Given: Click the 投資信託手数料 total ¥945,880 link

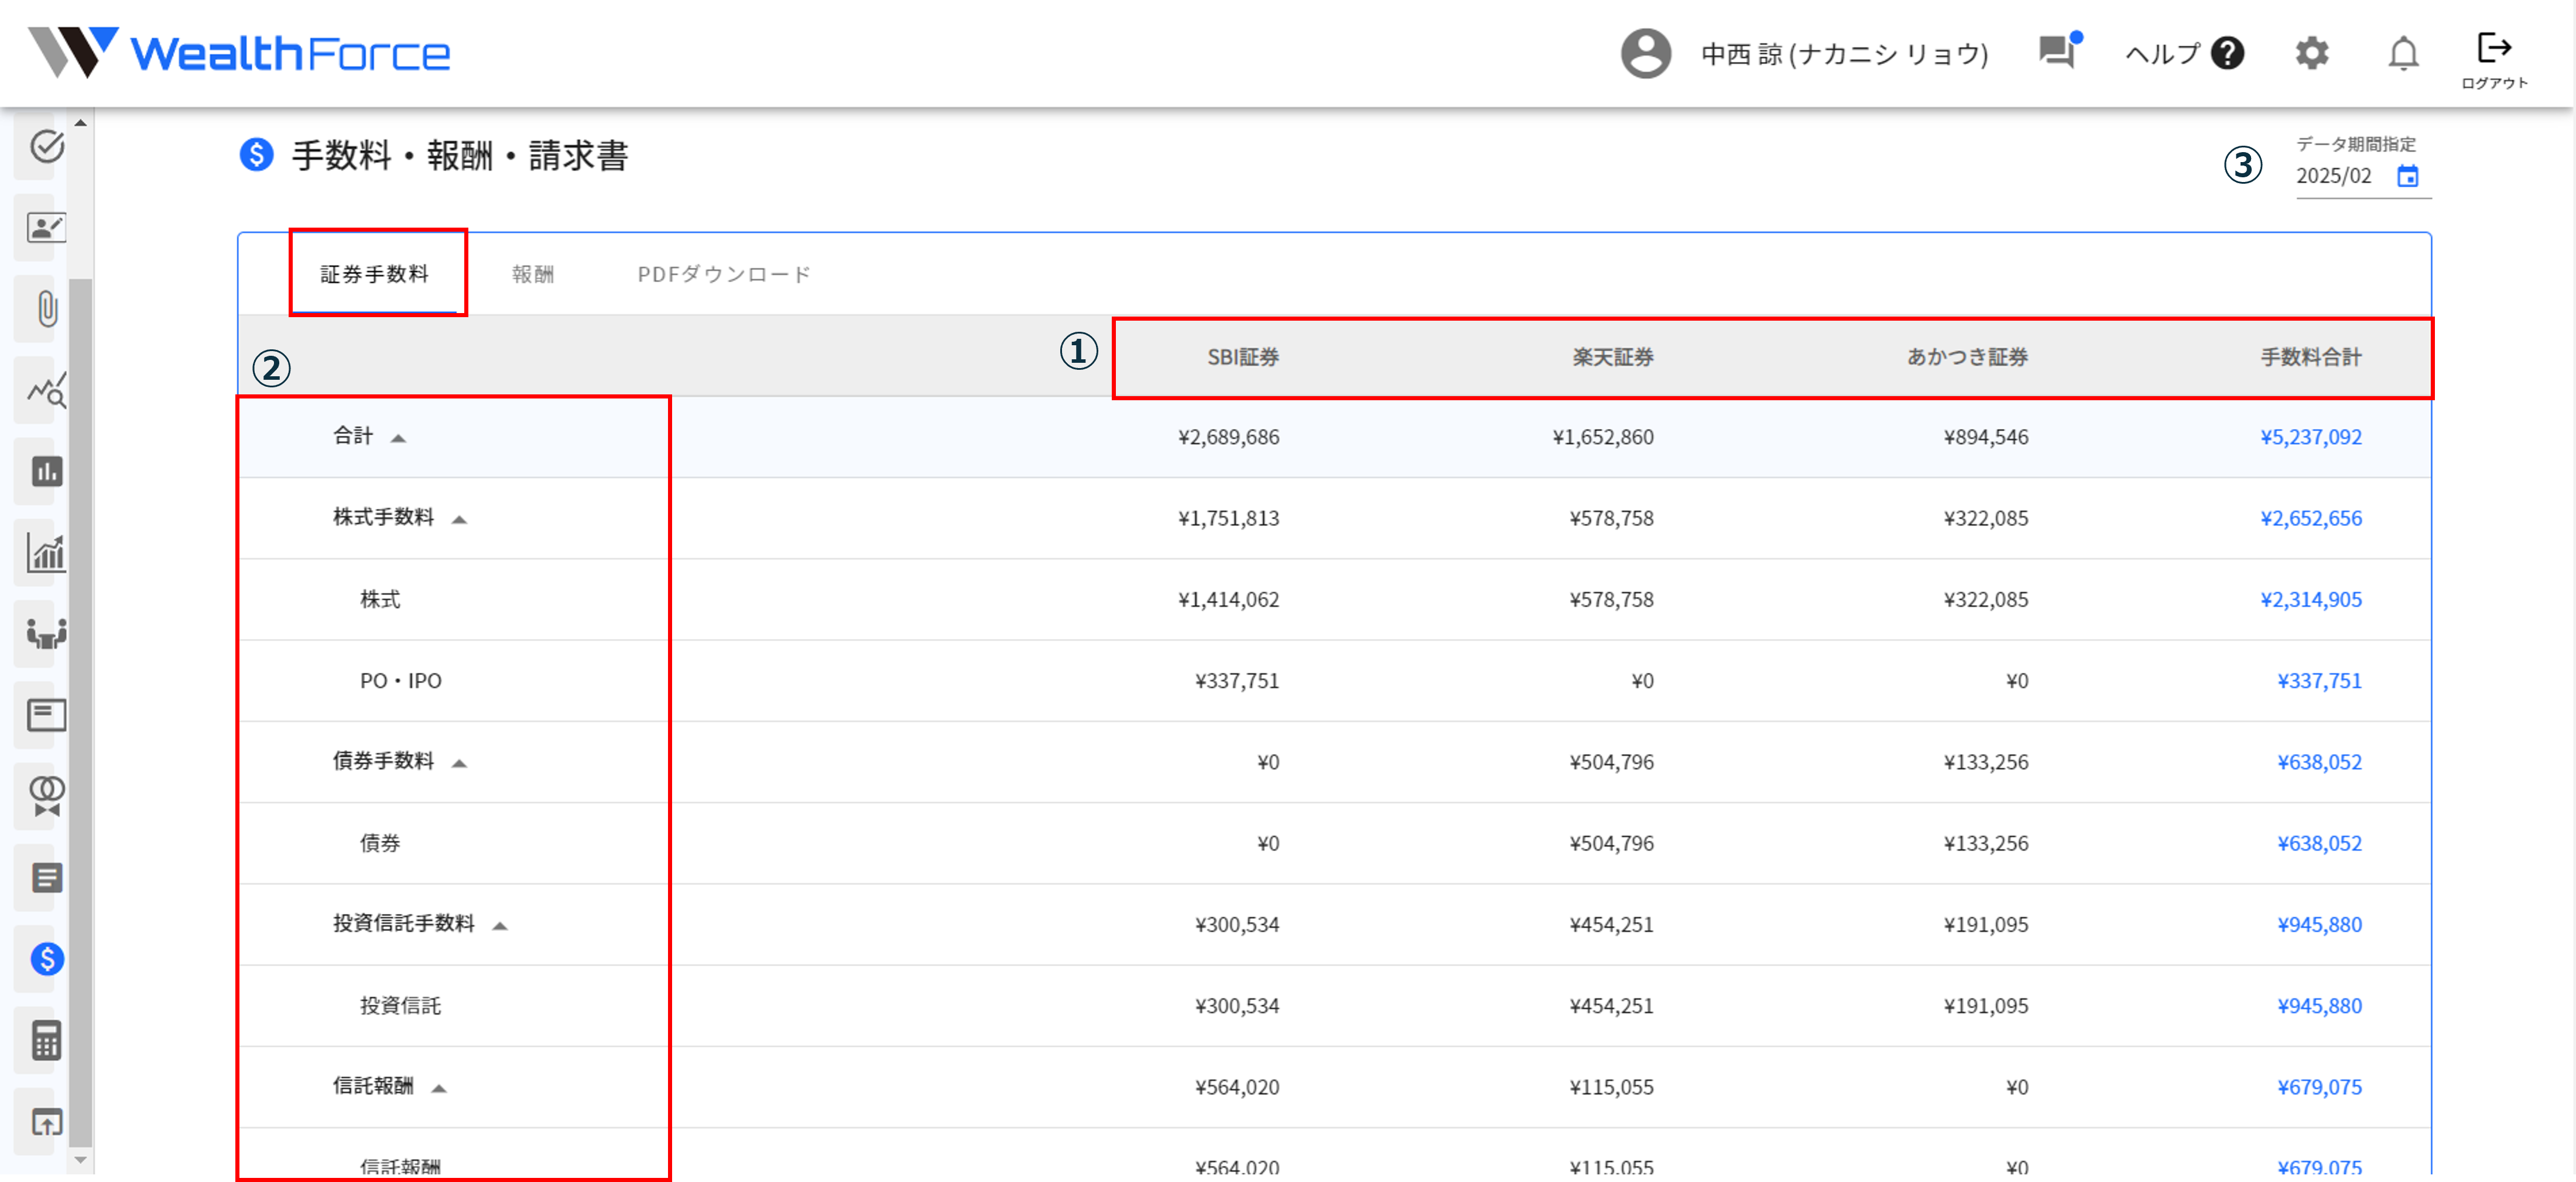Looking at the screenshot, I should click(x=2319, y=924).
